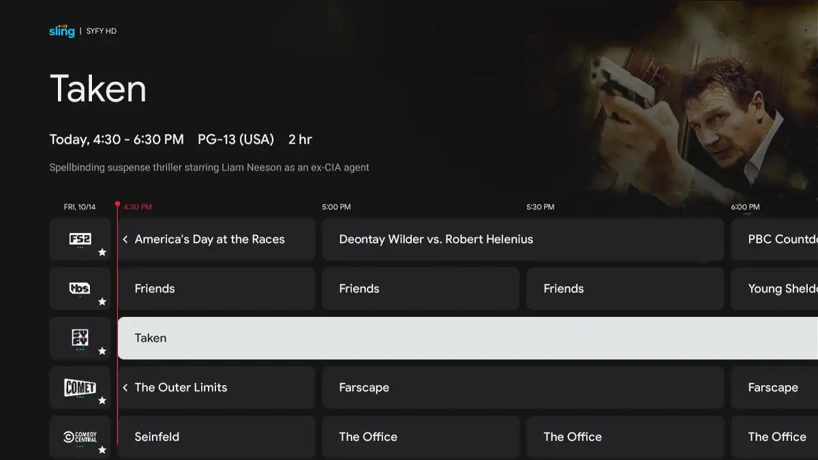Click the Sling logo
818x460 pixels.
click(x=61, y=31)
